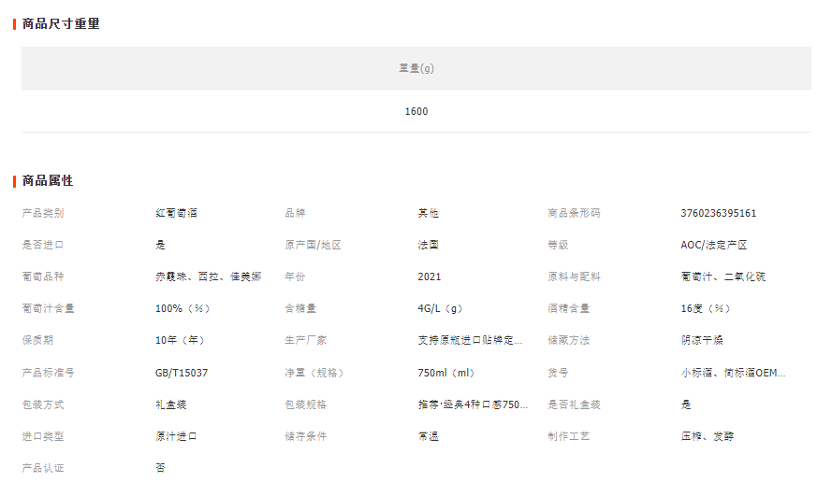Click the truncated 货号 value 小标酒
This screenshot has height=482, width=832.
(733, 373)
